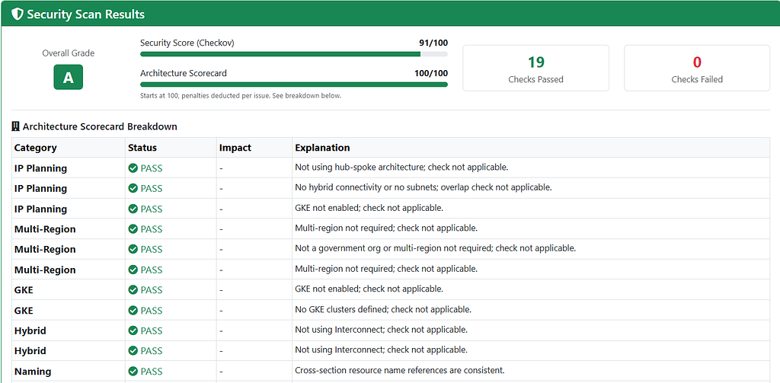Click the check icon in the first Multi-region not required row

point(133,228)
